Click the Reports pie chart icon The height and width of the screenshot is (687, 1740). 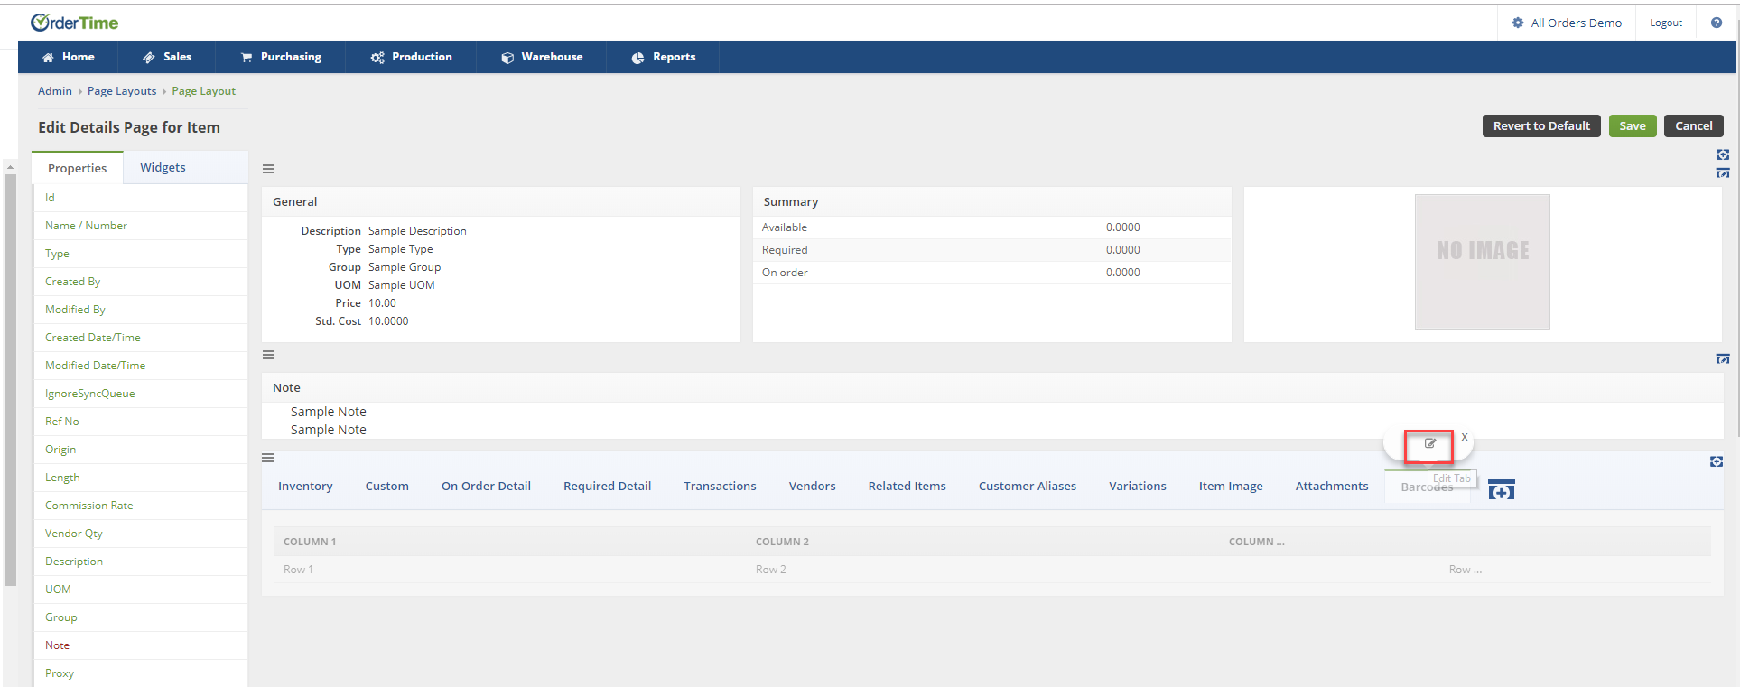(637, 57)
